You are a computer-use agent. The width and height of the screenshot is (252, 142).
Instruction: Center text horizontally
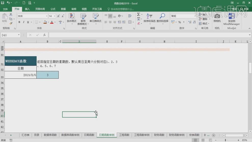pos(110,22)
